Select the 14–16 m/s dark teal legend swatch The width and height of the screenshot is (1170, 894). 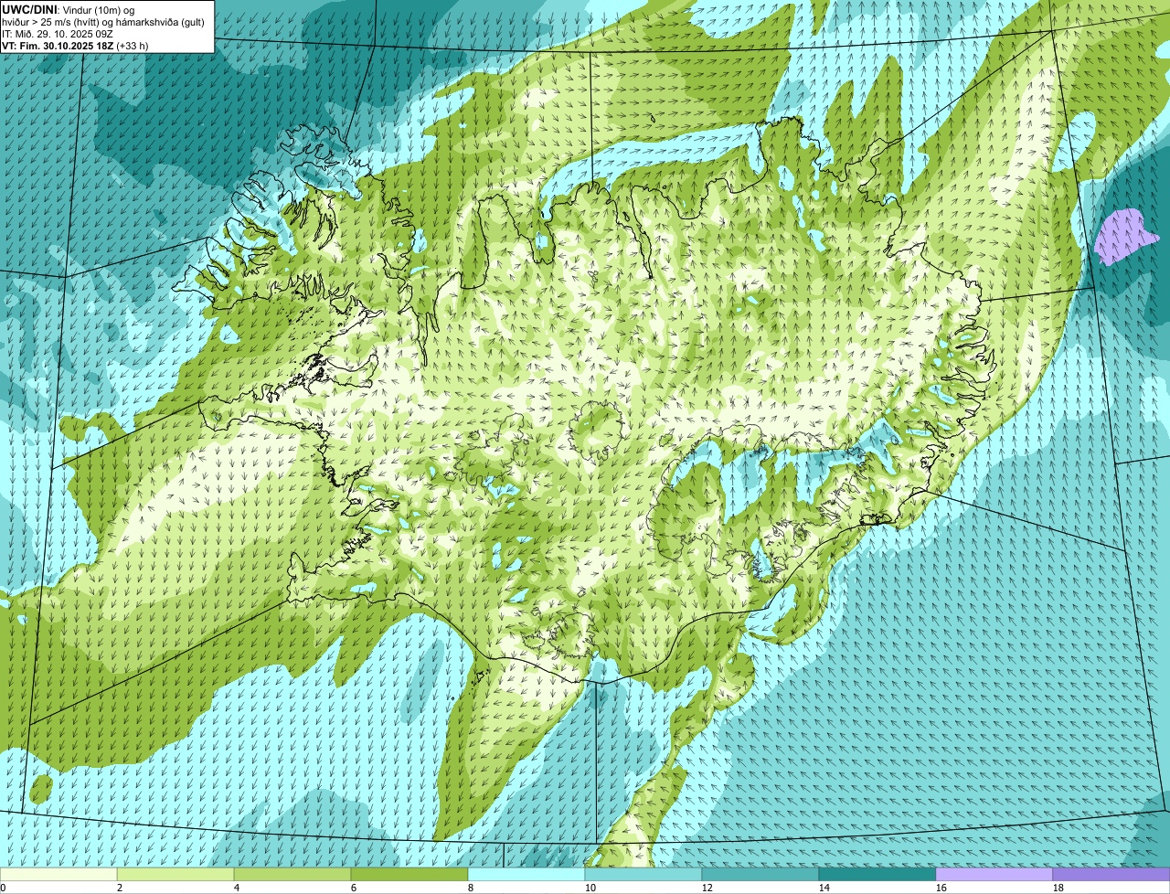877,875
